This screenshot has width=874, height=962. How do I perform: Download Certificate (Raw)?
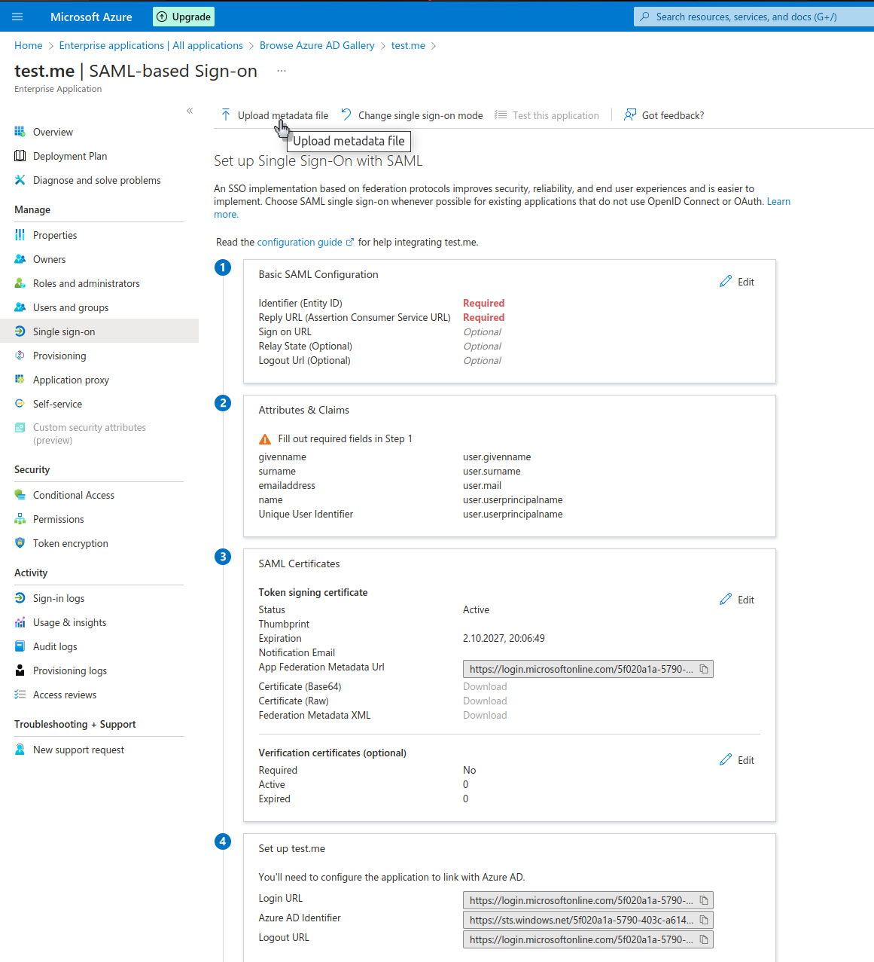tap(485, 701)
